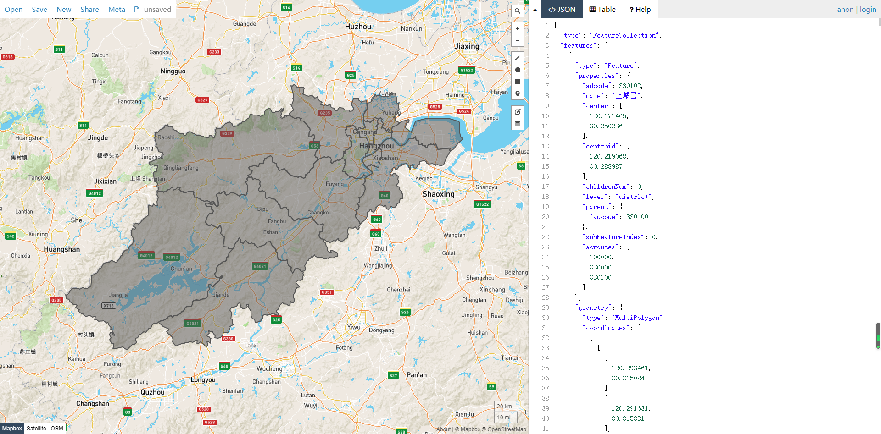Select the draw polygon tool
This screenshot has height=434, width=881.
[517, 70]
